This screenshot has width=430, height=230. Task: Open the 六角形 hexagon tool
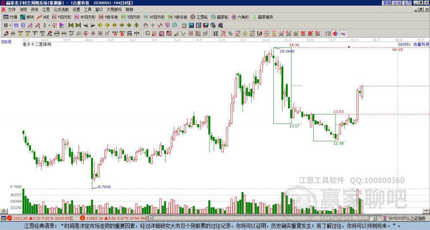tap(241, 17)
